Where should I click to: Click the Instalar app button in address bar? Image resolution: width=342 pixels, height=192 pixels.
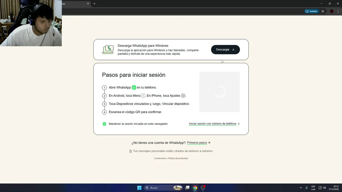click(312, 11)
